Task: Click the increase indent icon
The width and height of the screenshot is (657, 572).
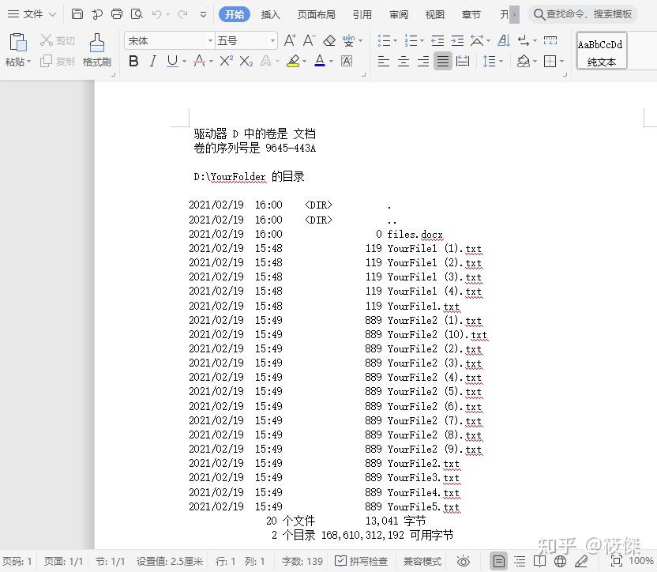Action: point(457,40)
